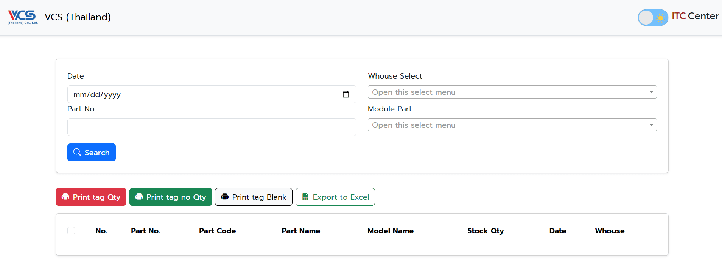Image resolution: width=722 pixels, height=265 pixels.
Task: Click printer icon on Print tag Qty
Action: [65, 197]
